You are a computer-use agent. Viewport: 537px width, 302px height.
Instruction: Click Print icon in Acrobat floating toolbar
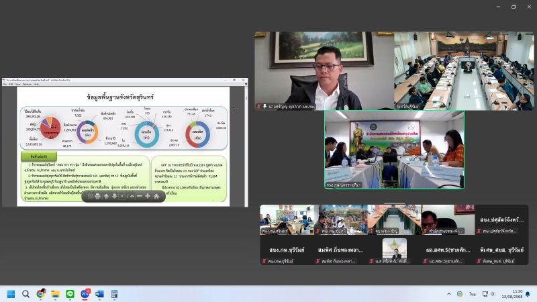97,196
